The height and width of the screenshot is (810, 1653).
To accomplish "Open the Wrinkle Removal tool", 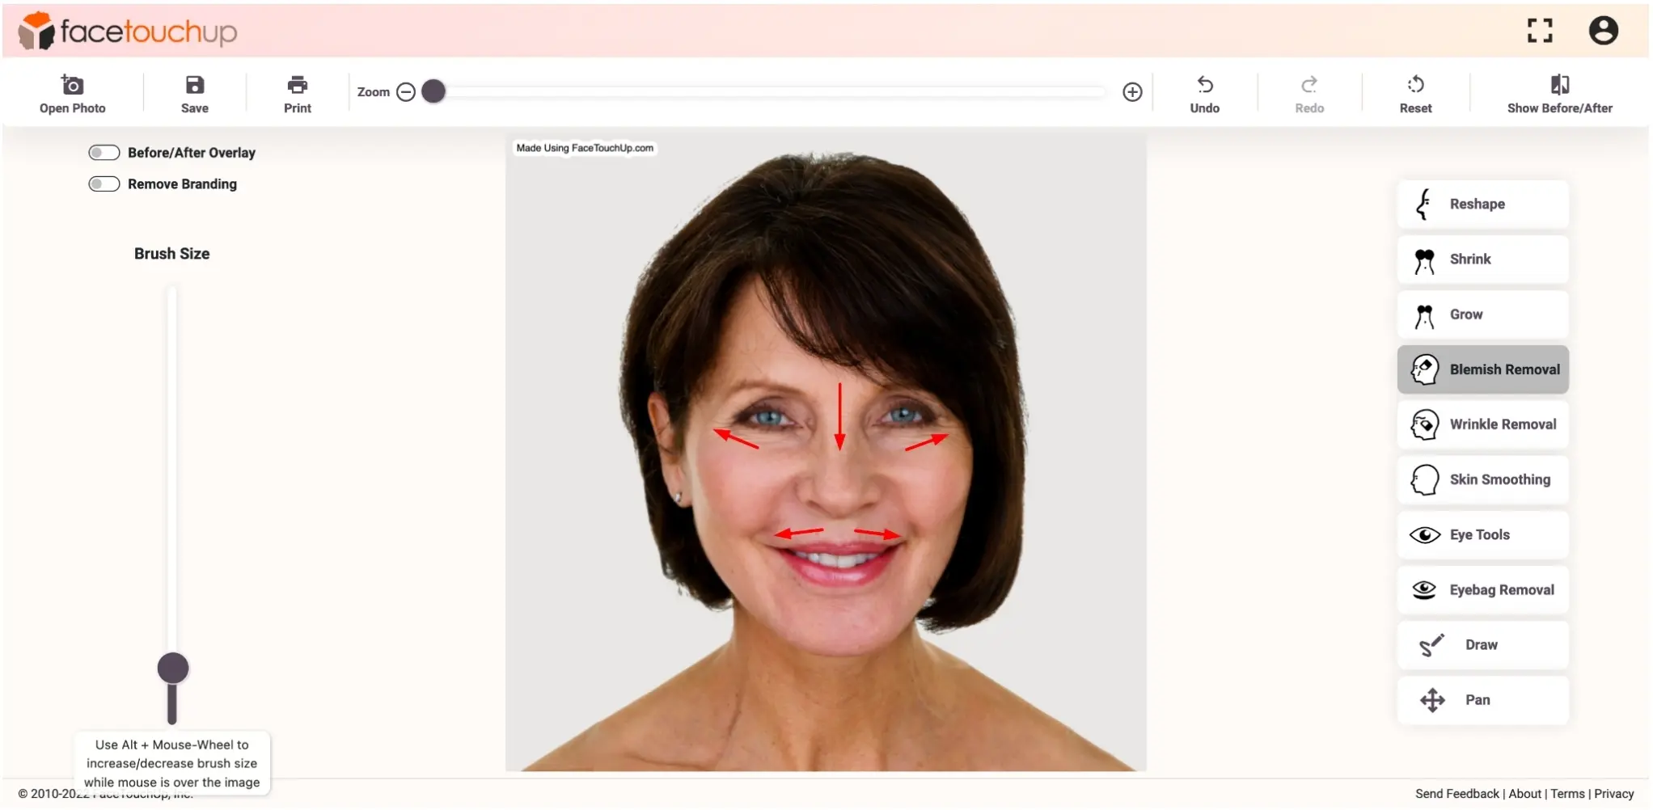I will [1481, 424].
